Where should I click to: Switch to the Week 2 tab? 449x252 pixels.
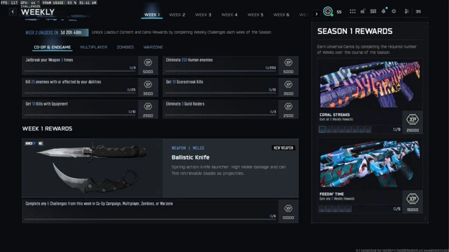177,15
